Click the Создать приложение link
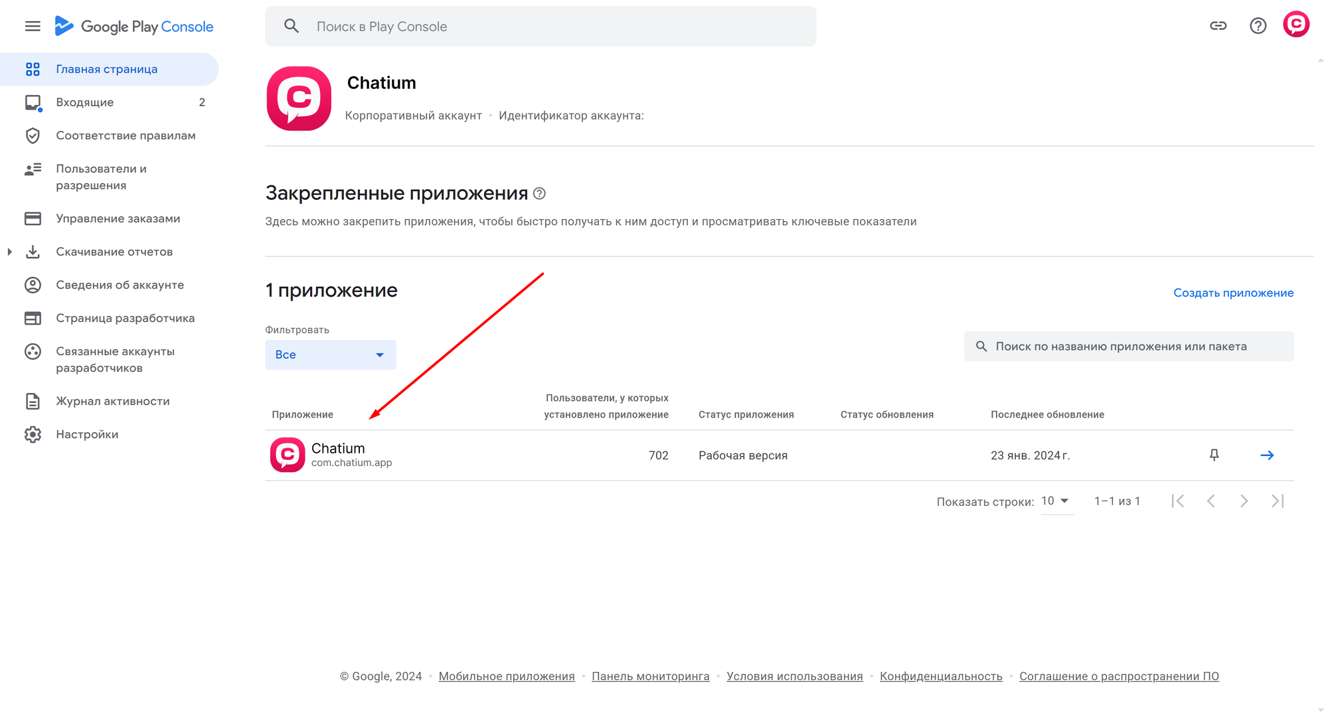The height and width of the screenshot is (715, 1328). [1233, 293]
